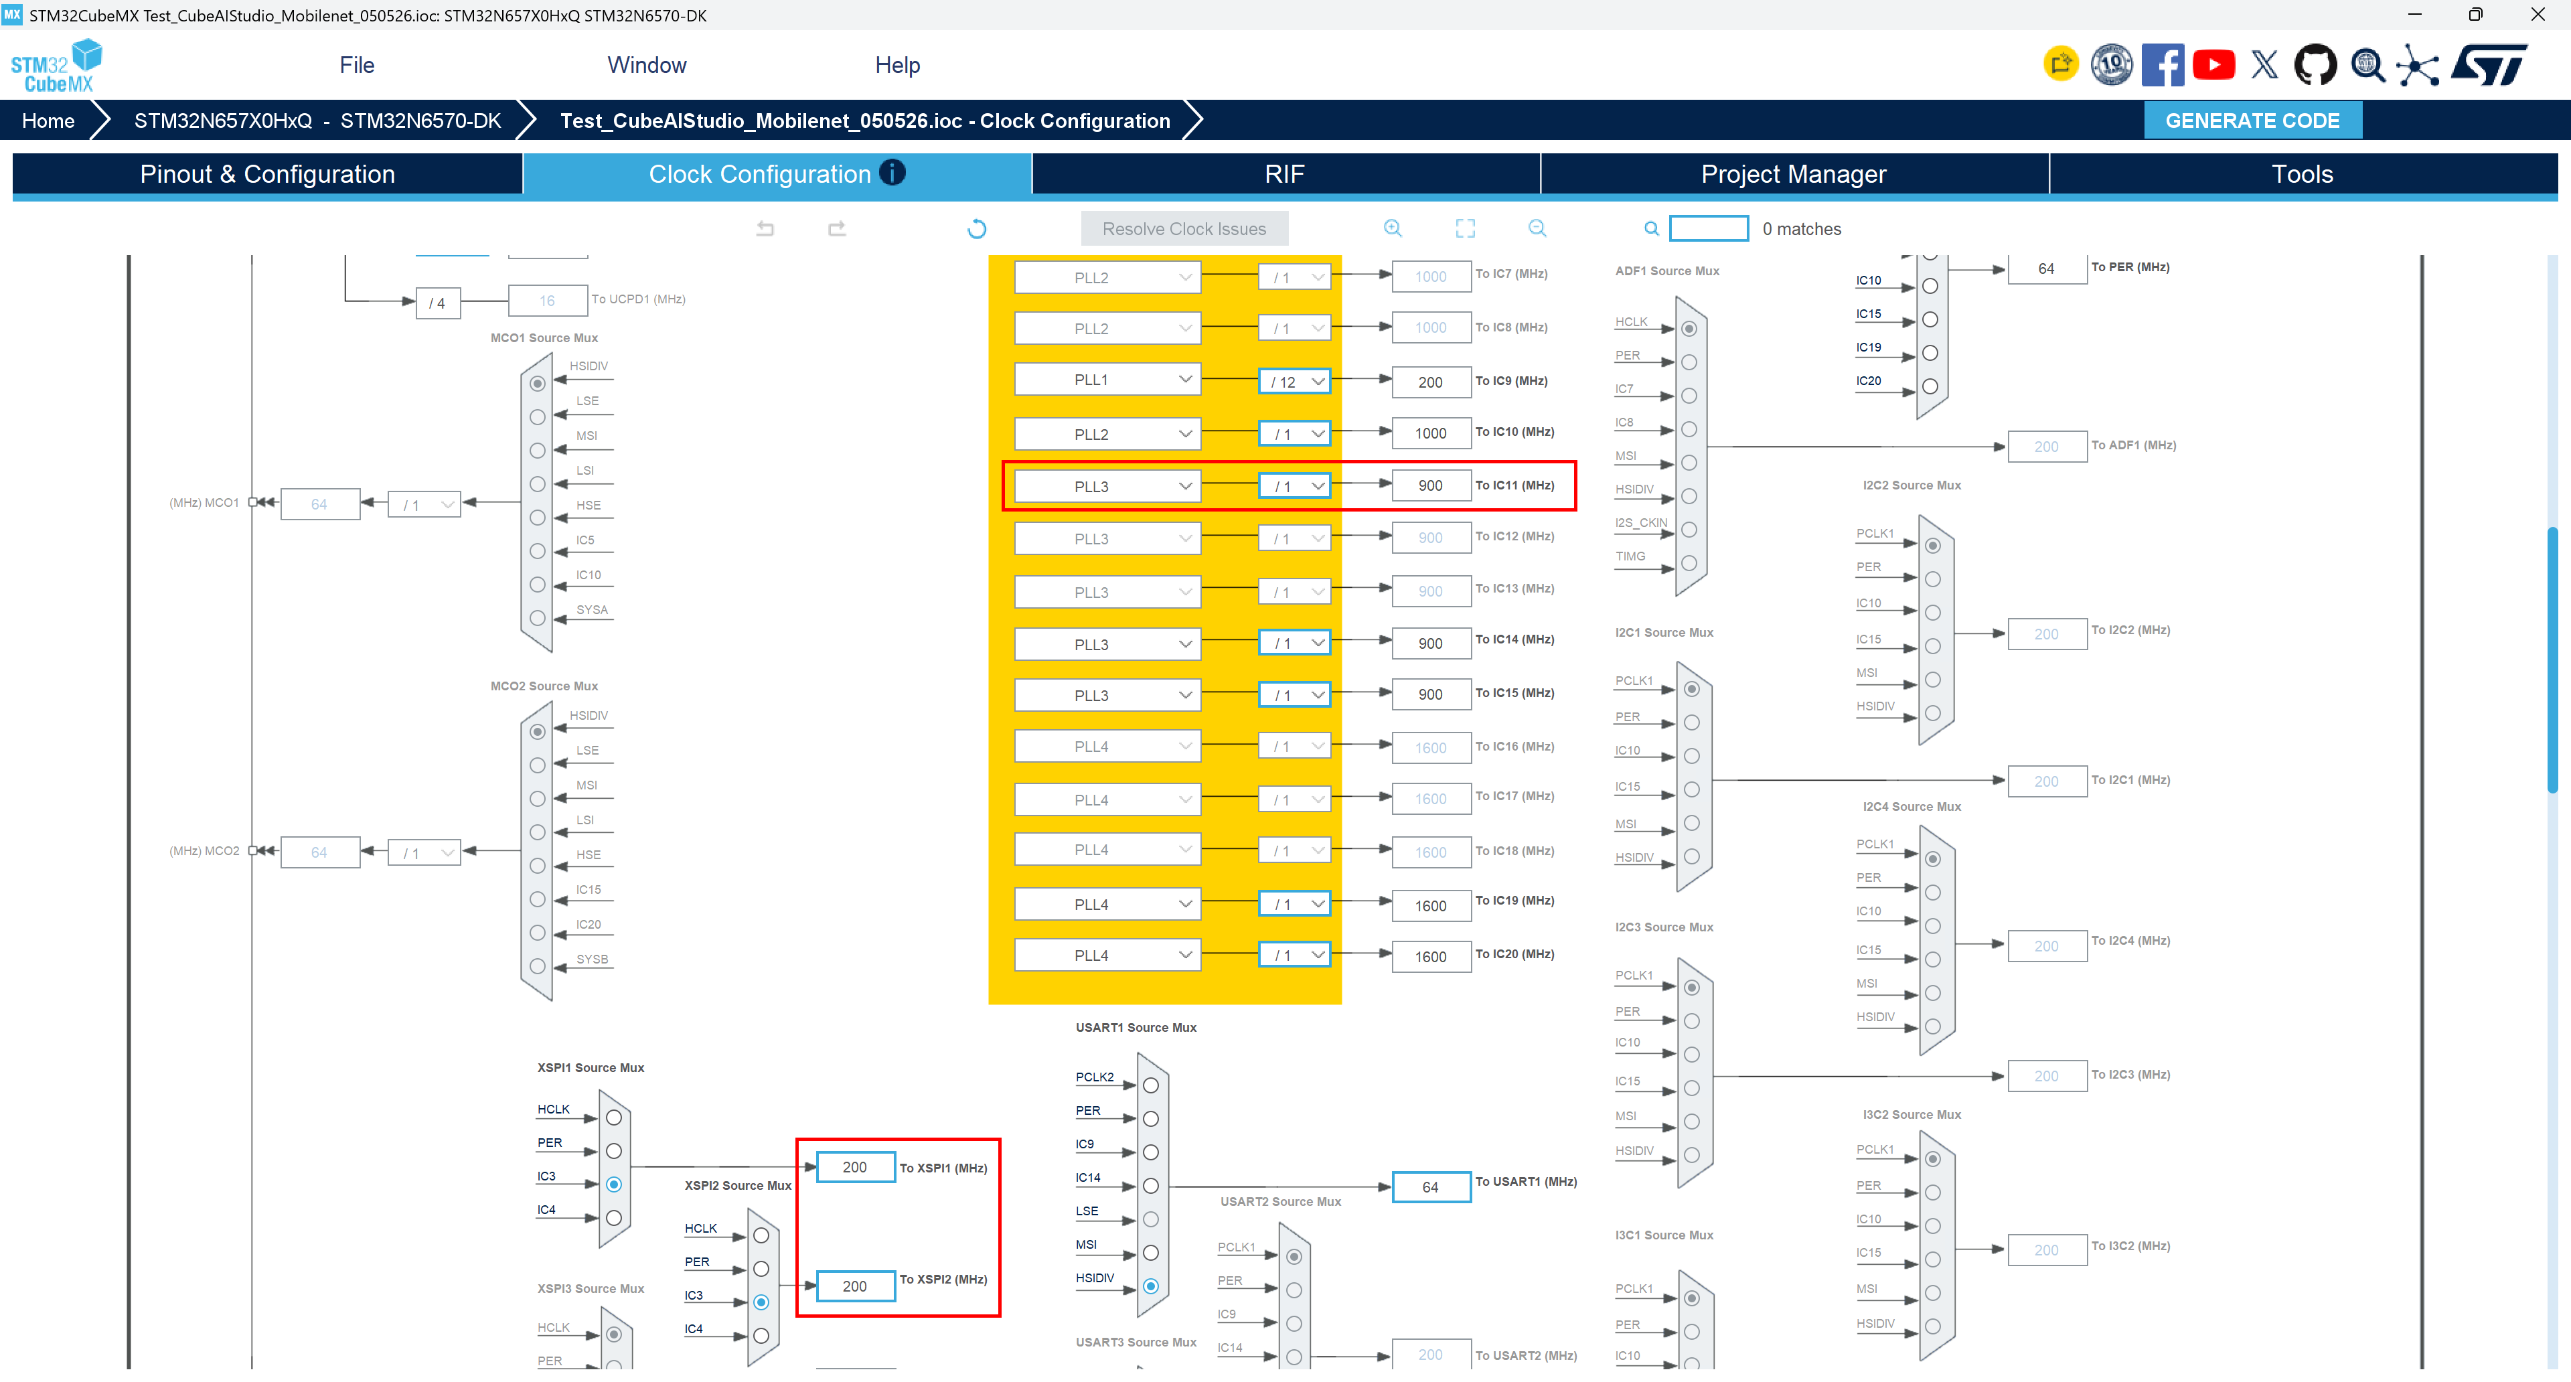Select PER in I2C2 Source Mux
2571x1382 pixels.
tap(1933, 580)
